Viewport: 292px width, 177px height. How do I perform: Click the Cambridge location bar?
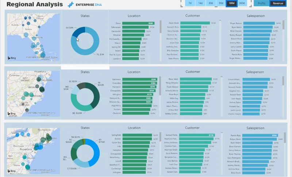click(x=134, y=169)
